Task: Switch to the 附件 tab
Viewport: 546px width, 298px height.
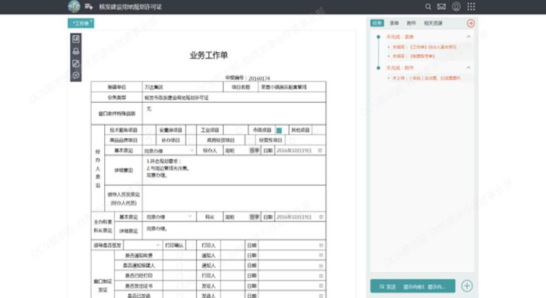Action: (411, 23)
